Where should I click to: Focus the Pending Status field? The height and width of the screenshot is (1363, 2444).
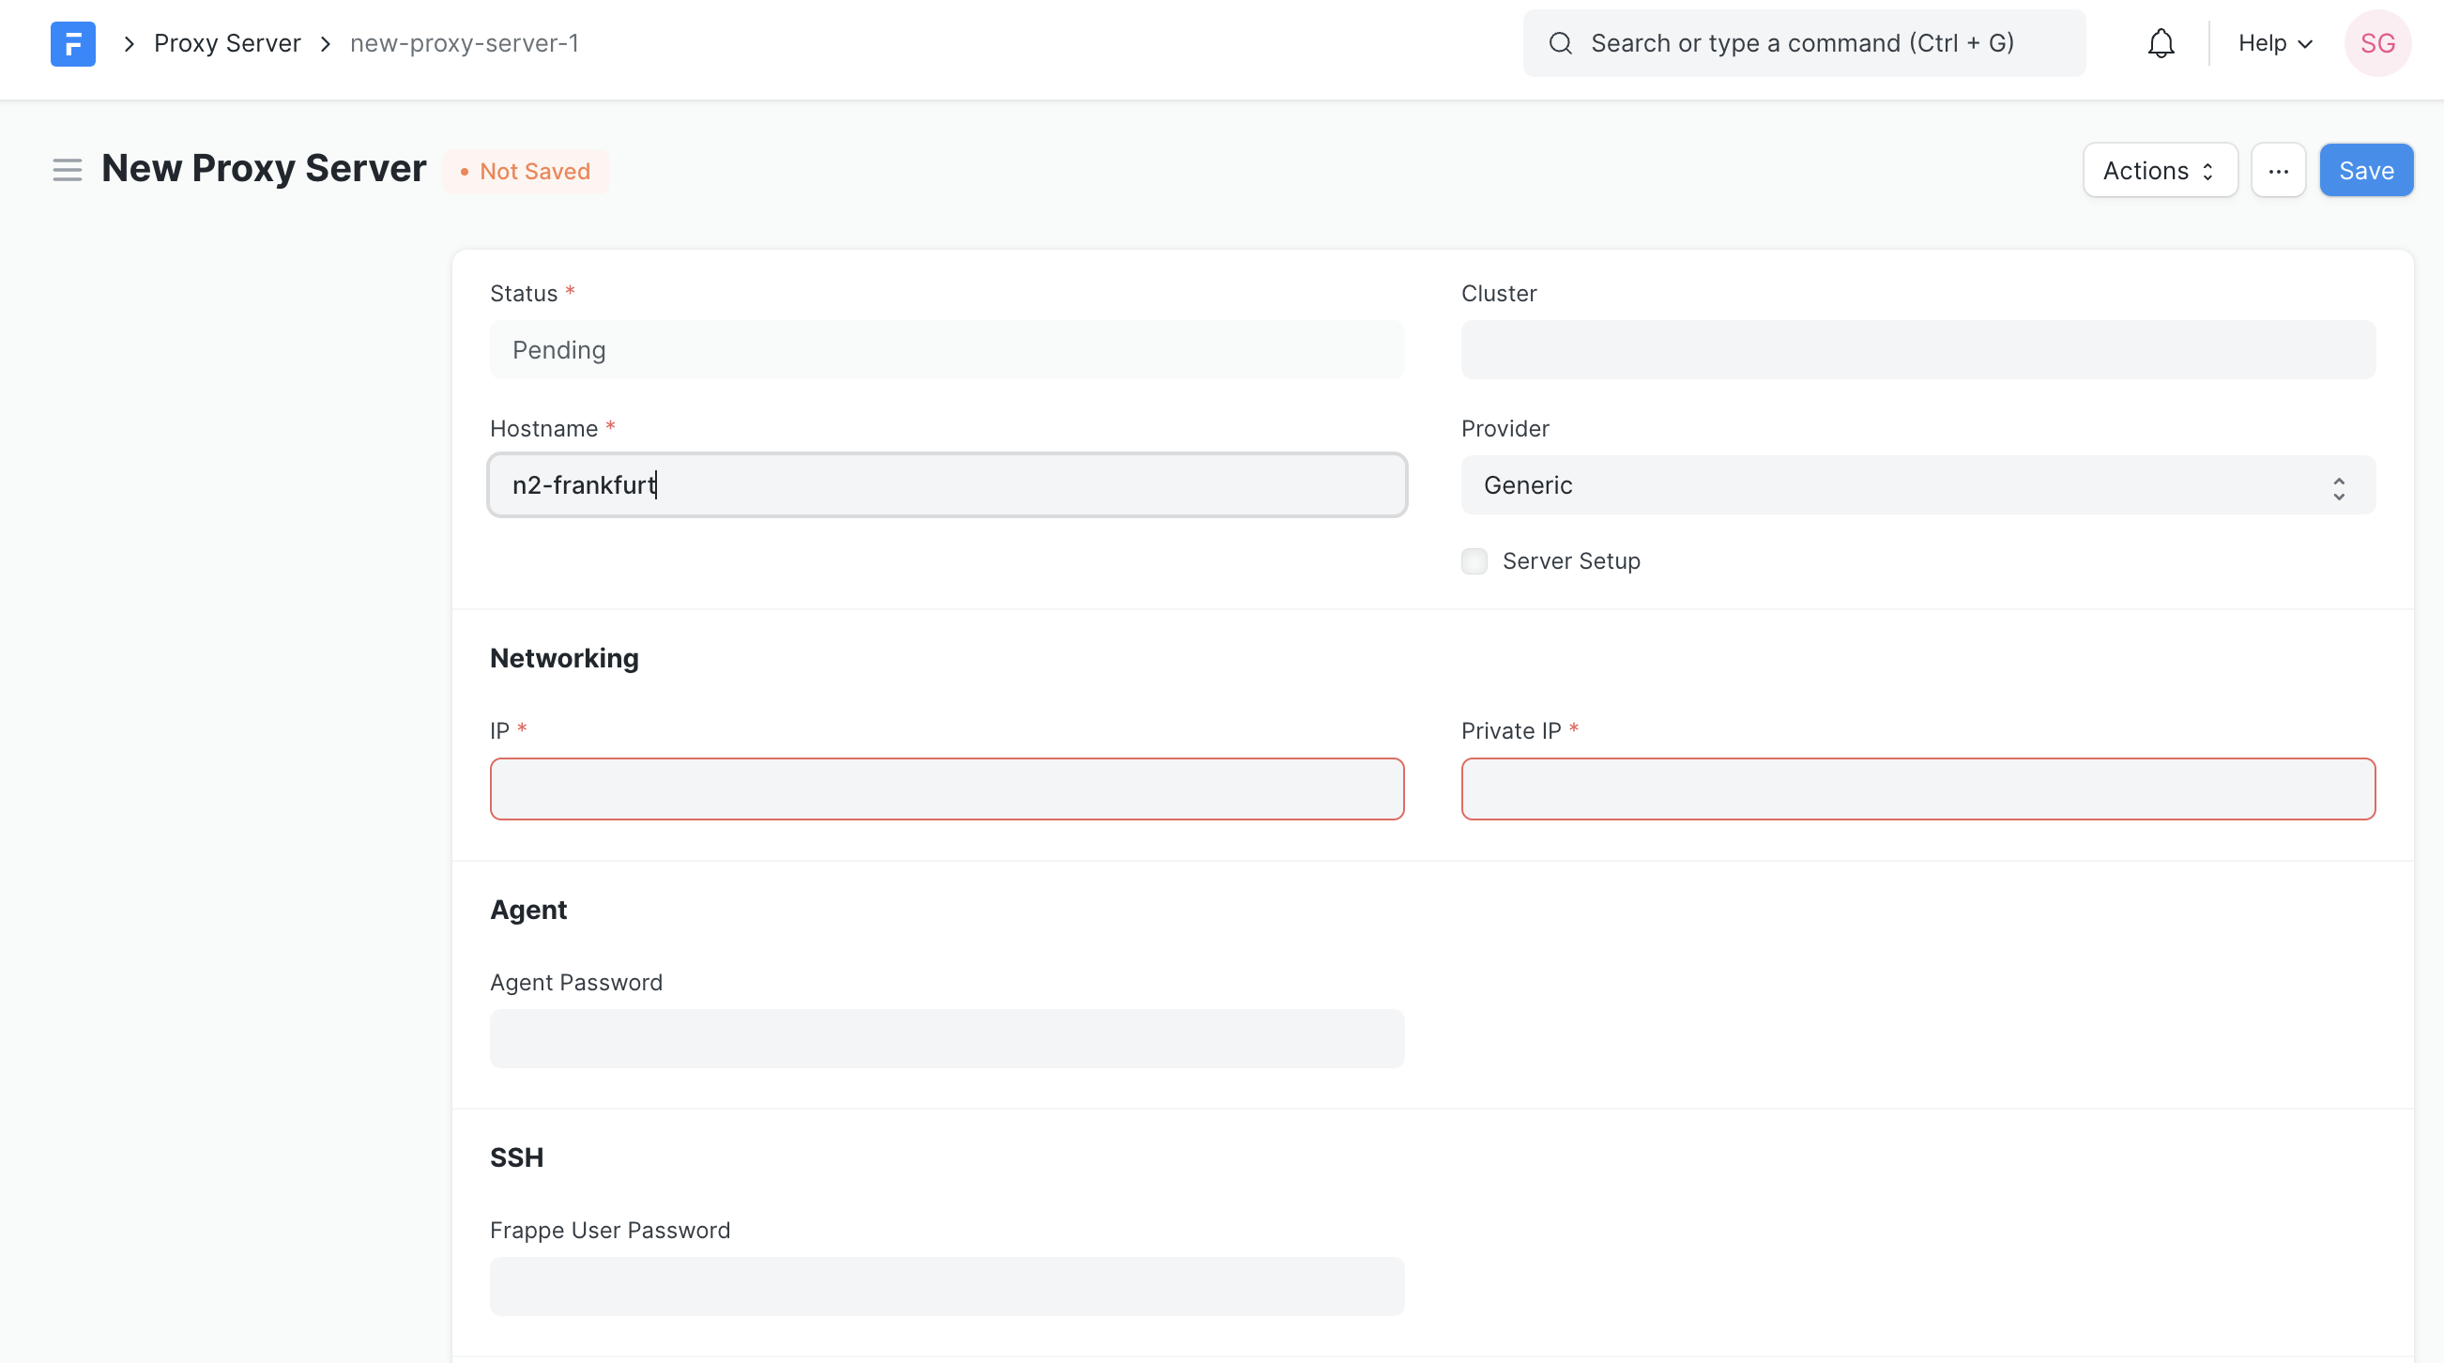coord(946,349)
